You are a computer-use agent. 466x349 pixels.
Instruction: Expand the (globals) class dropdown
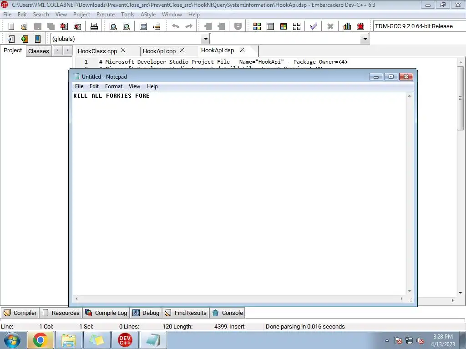(x=205, y=39)
